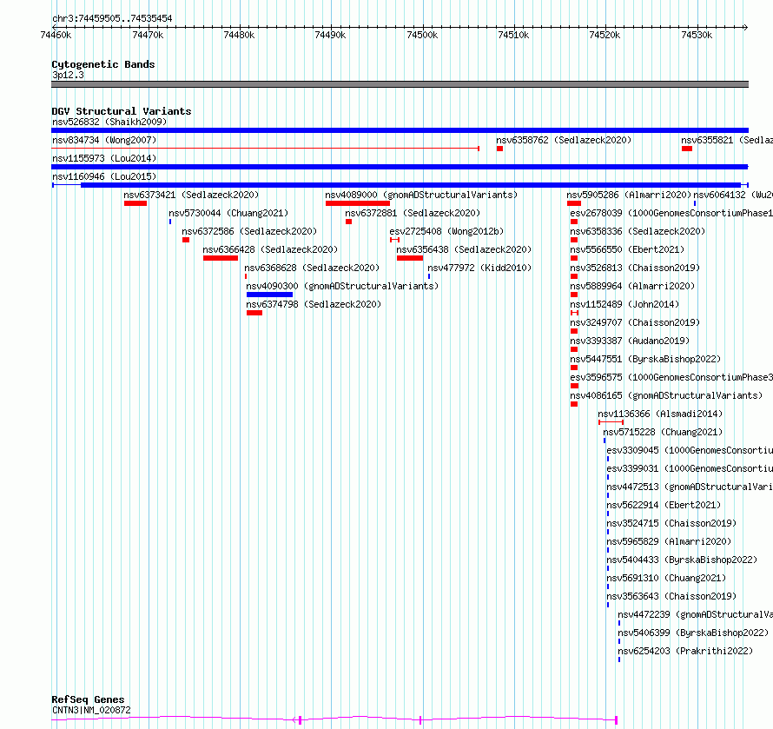Click the red bar under nsv6374798
This screenshot has width=773, height=729.
(254, 313)
